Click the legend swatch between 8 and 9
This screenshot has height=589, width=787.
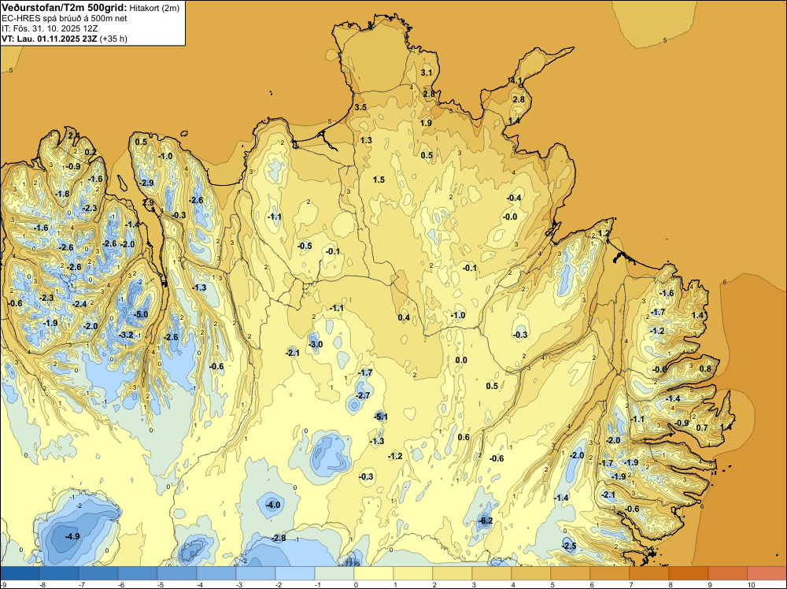coord(689,573)
